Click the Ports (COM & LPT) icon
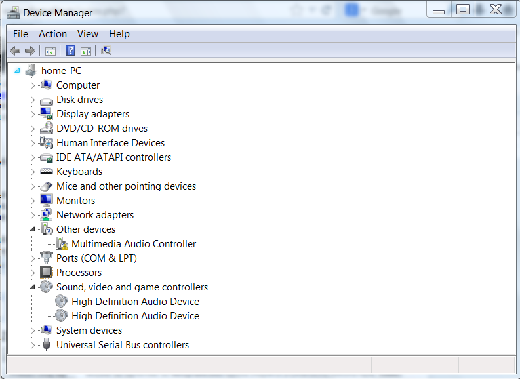 click(x=47, y=258)
